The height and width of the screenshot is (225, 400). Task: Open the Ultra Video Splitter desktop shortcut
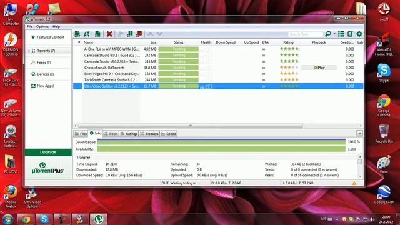[32, 197]
